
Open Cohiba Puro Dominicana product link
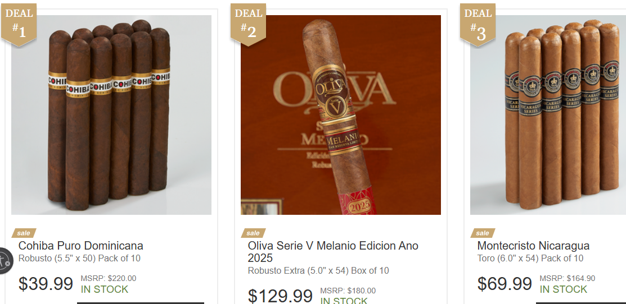pyautogui.click(x=80, y=246)
